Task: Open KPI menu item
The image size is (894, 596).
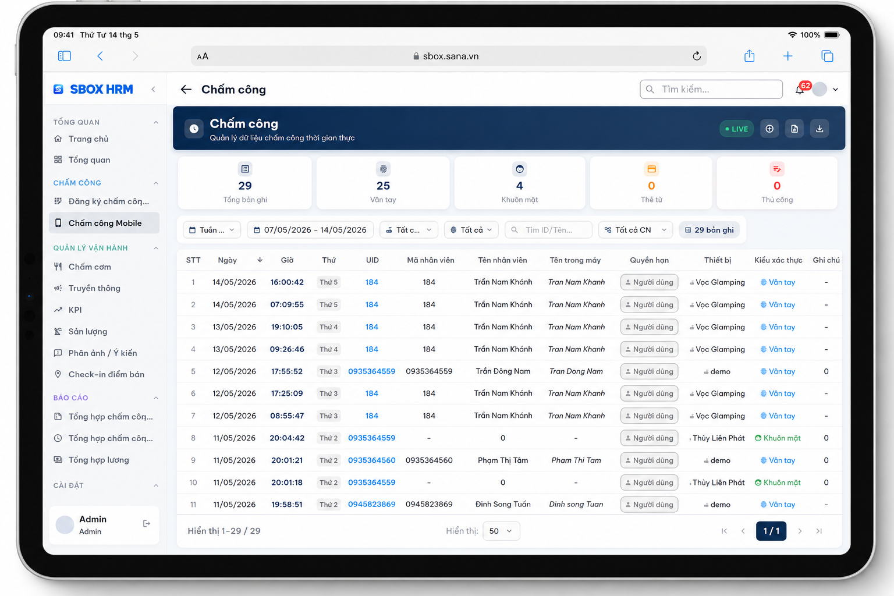Action: (x=104, y=310)
